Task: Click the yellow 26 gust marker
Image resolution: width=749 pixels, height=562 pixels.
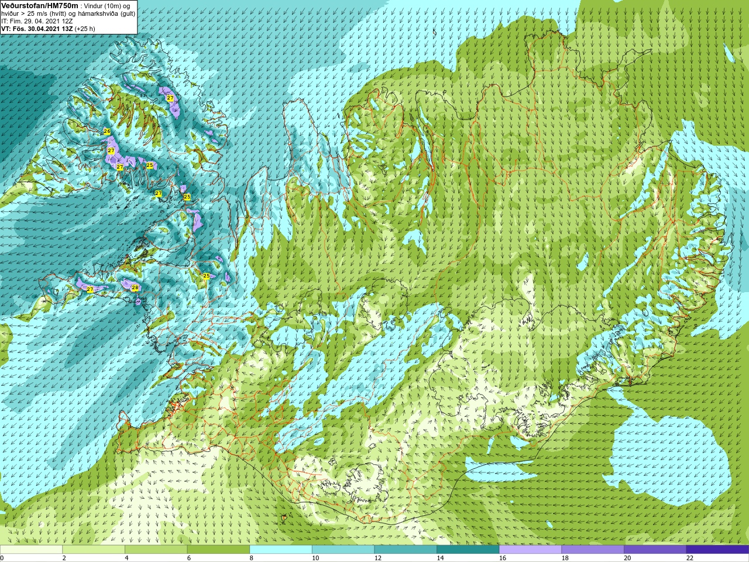Action: click(107, 132)
